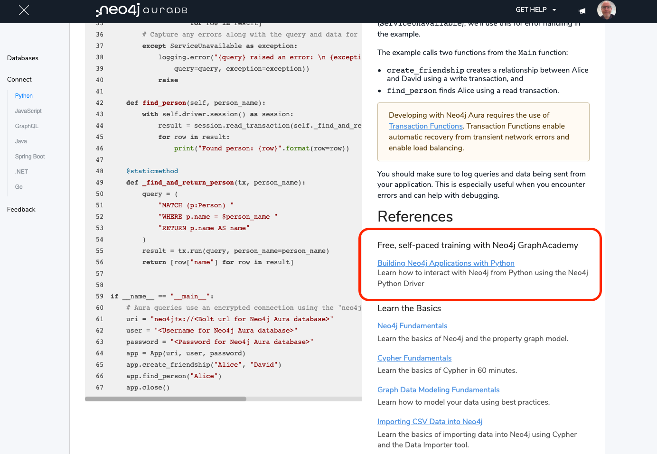Click the Free, self-paced training heading
Image resolution: width=657 pixels, height=454 pixels.
[x=478, y=245]
